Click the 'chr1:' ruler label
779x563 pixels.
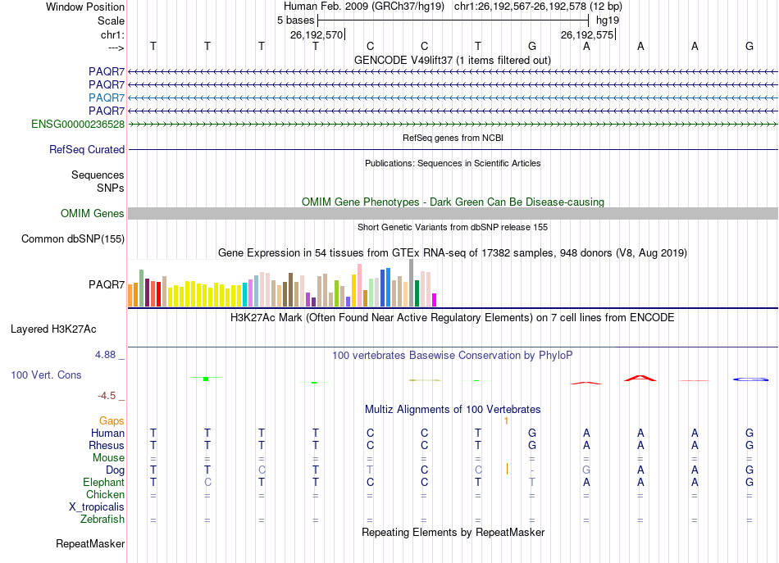(112, 34)
